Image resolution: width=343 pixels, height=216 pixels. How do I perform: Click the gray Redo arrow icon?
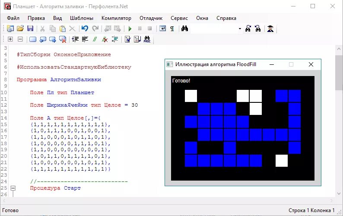(95, 29)
